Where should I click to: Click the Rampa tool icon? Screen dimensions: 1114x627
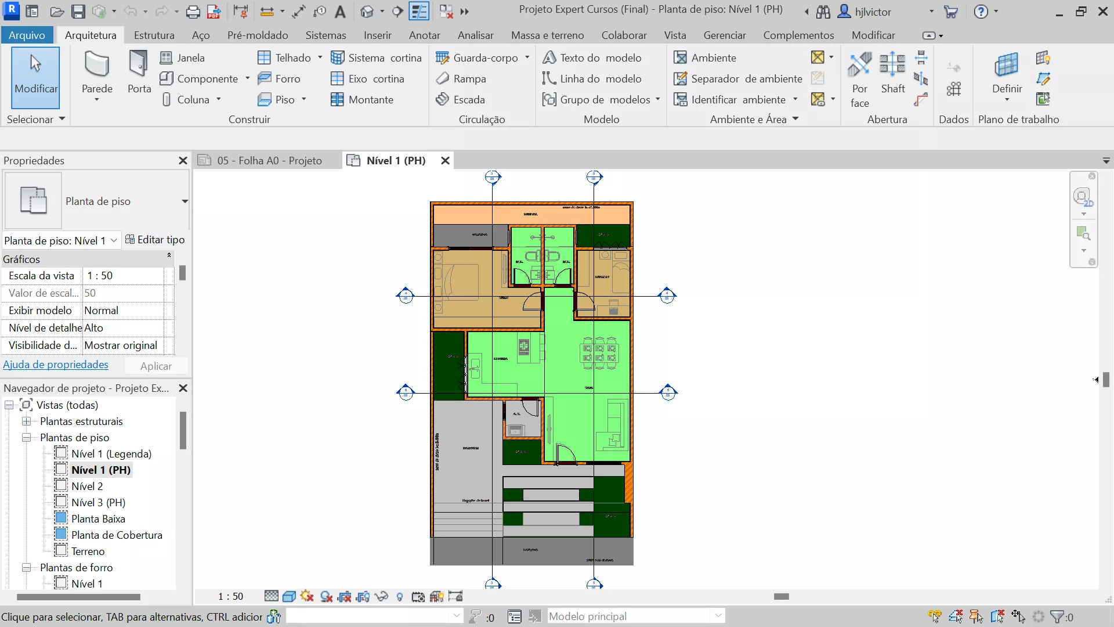[443, 78]
